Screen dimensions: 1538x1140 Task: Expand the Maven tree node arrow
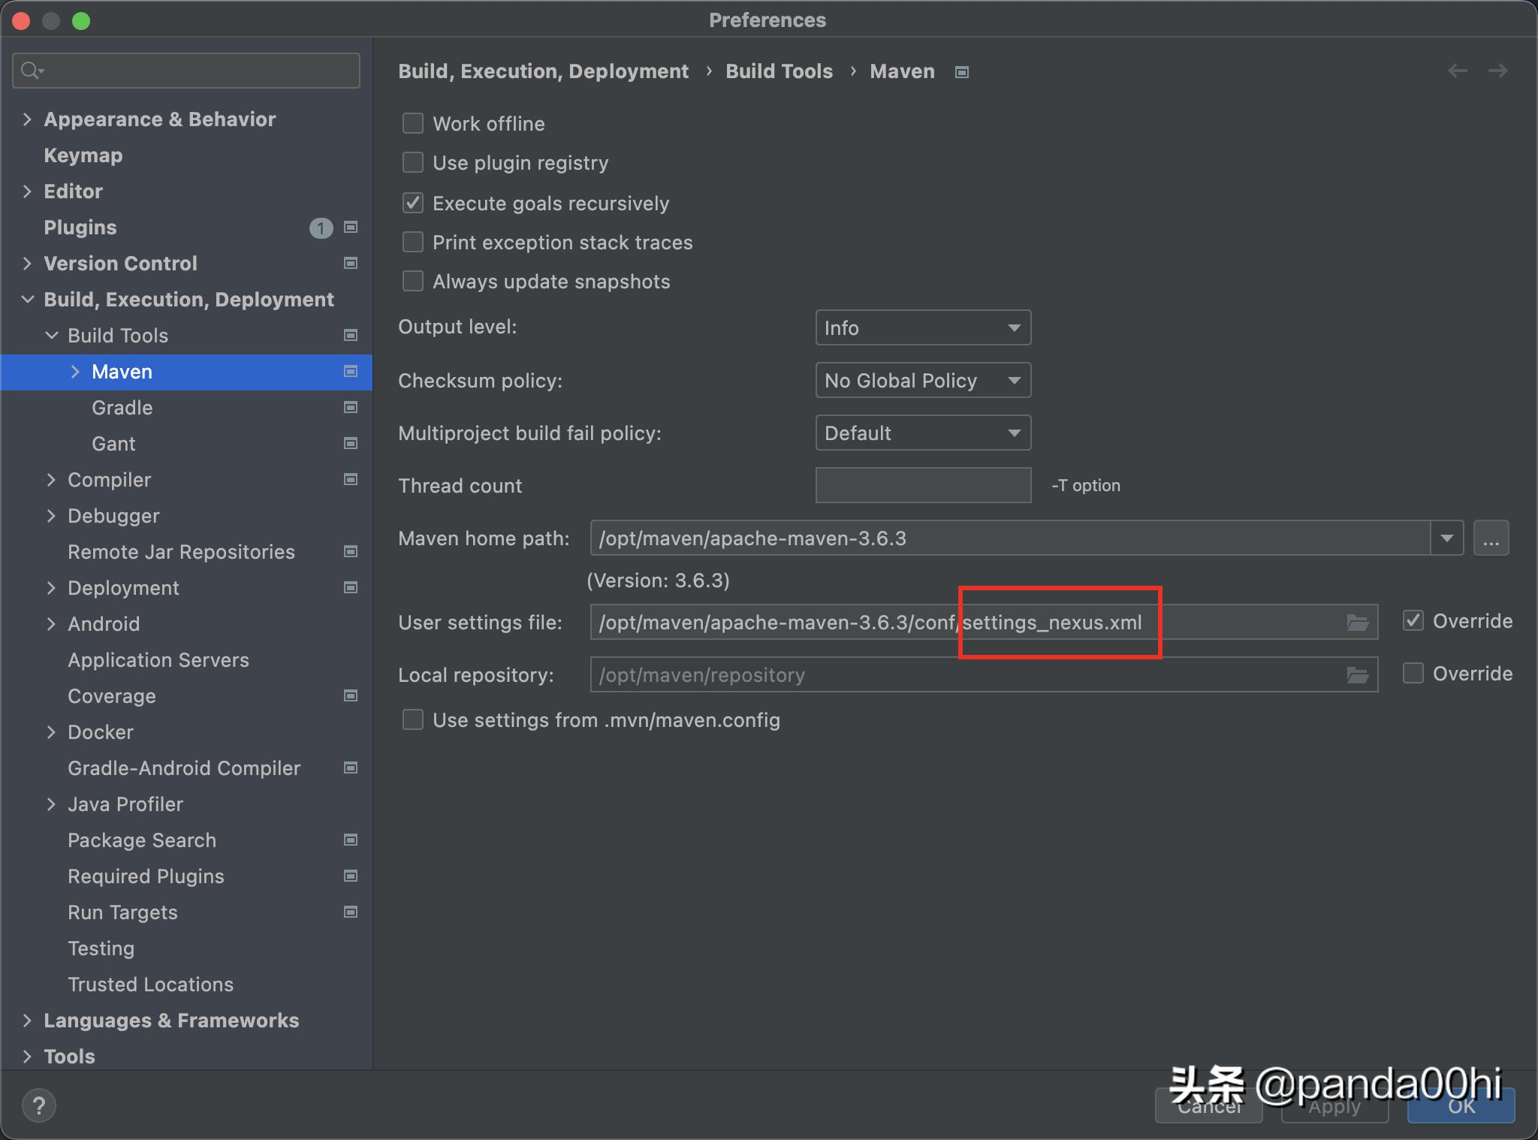pos(75,372)
